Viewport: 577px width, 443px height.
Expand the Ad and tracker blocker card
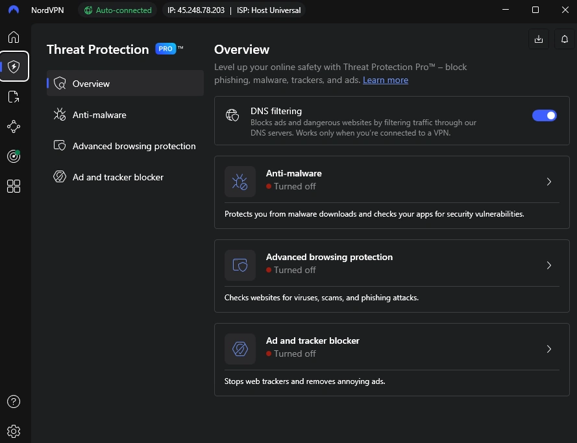(x=548, y=349)
